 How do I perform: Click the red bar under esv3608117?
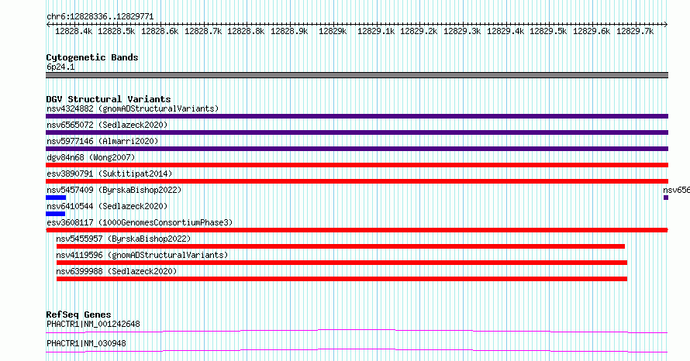(x=357, y=230)
